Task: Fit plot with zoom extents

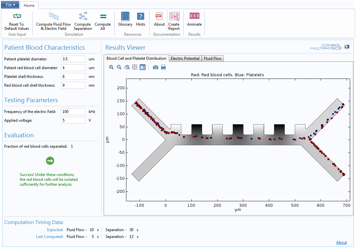Action: (x=134, y=67)
